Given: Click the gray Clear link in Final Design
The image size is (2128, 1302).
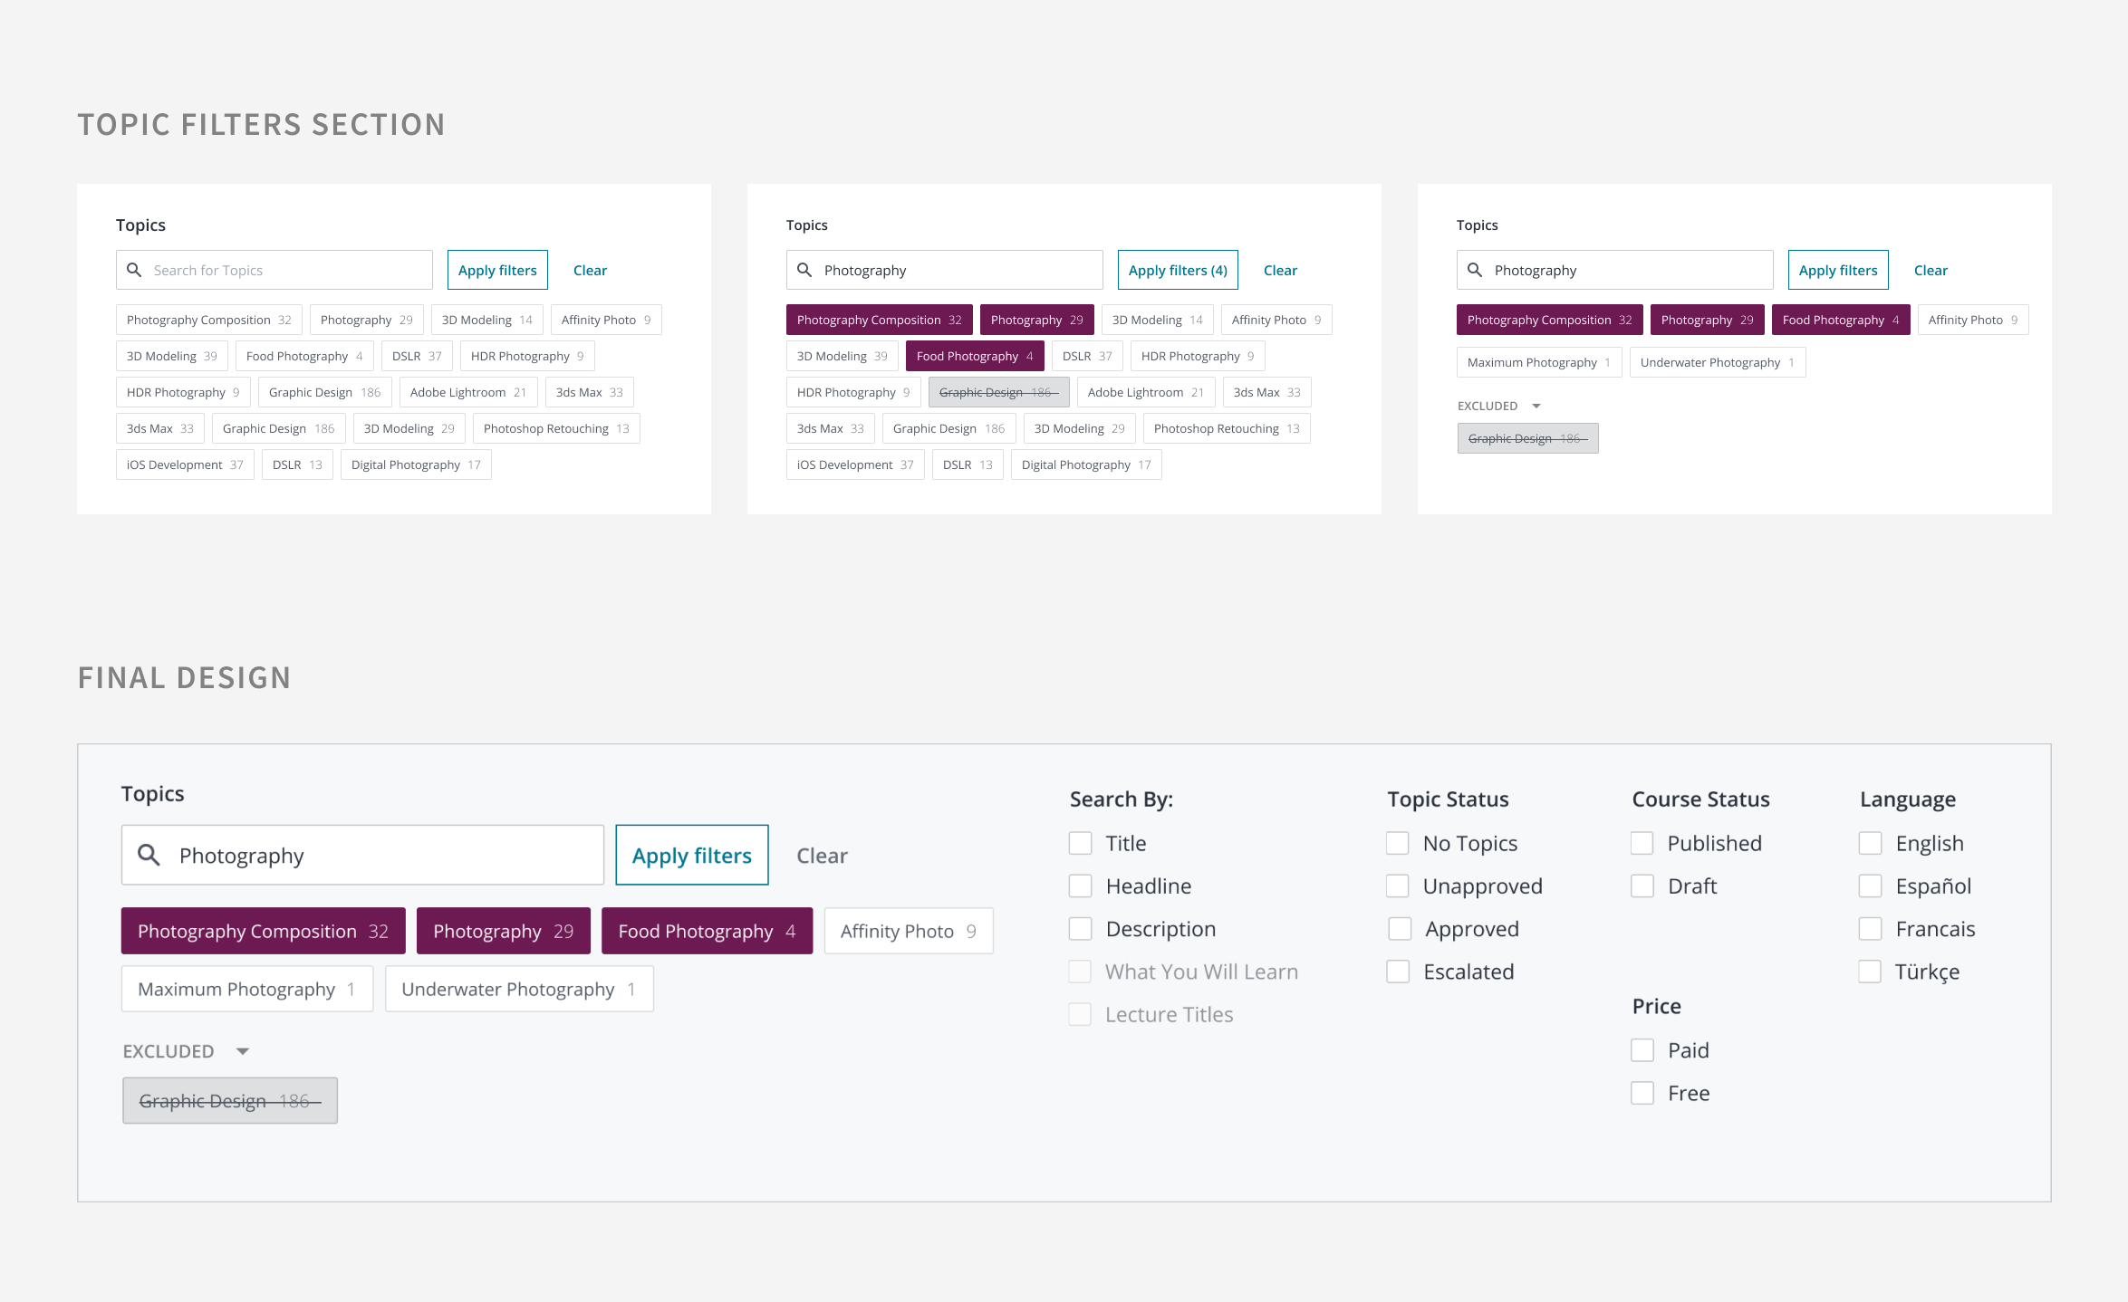Looking at the screenshot, I should [x=822, y=856].
